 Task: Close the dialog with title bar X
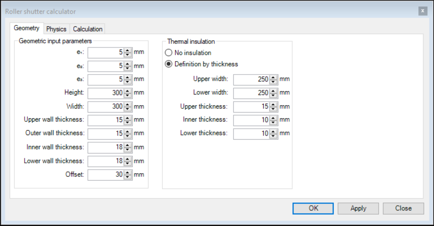tap(422, 11)
